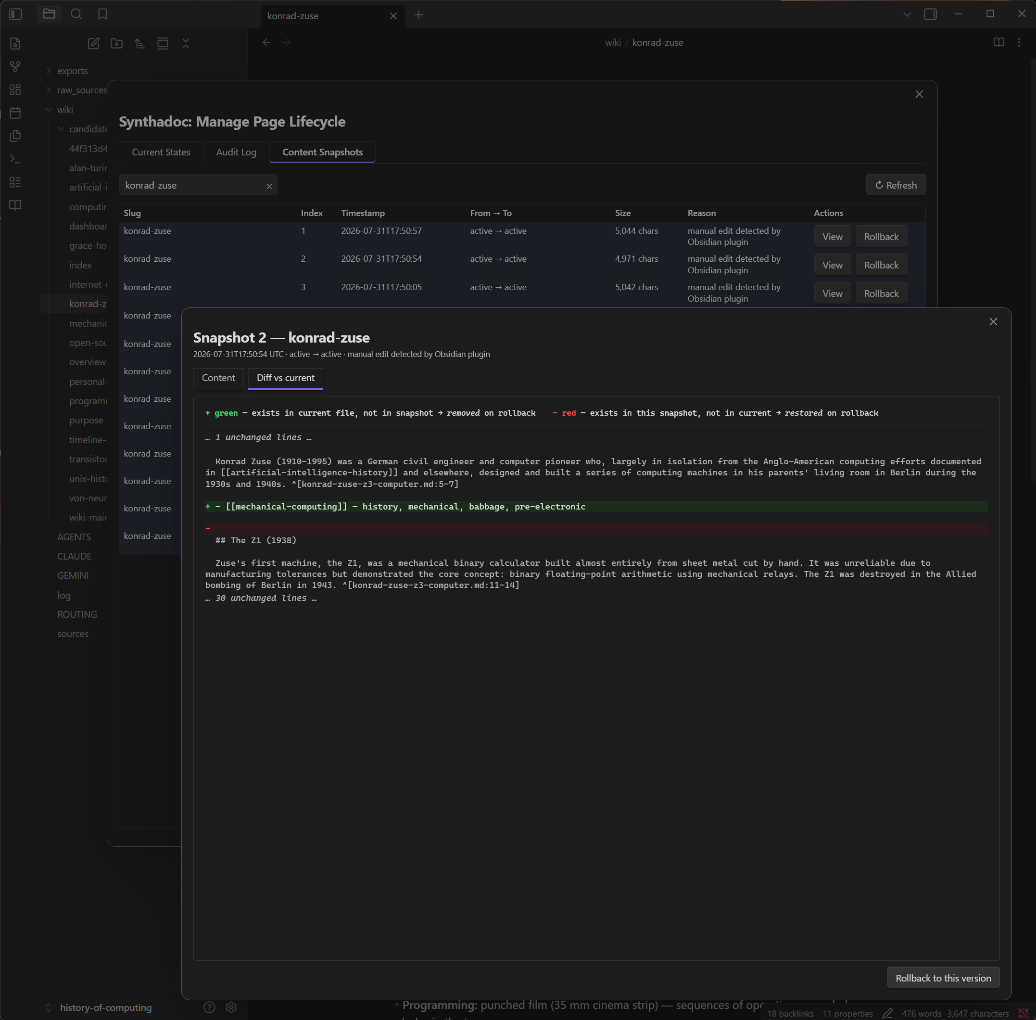This screenshot has height=1020, width=1036.
Task: Open the index note in wiki
Action: tap(80, 265)
